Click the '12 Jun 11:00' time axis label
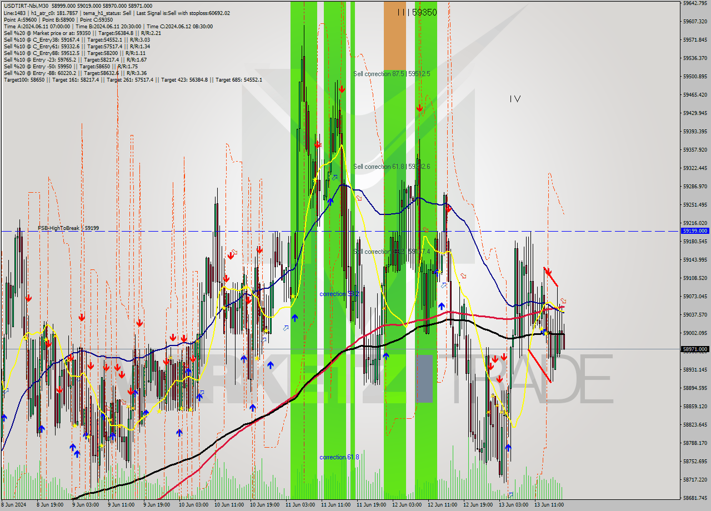711x511 pixels. click(x=442, y=505)
